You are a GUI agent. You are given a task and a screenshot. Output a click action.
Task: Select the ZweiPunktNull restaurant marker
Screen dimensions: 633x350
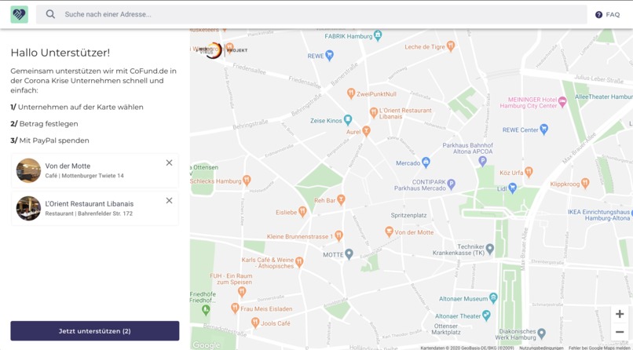pyautogui.click(x=351, y=93)
